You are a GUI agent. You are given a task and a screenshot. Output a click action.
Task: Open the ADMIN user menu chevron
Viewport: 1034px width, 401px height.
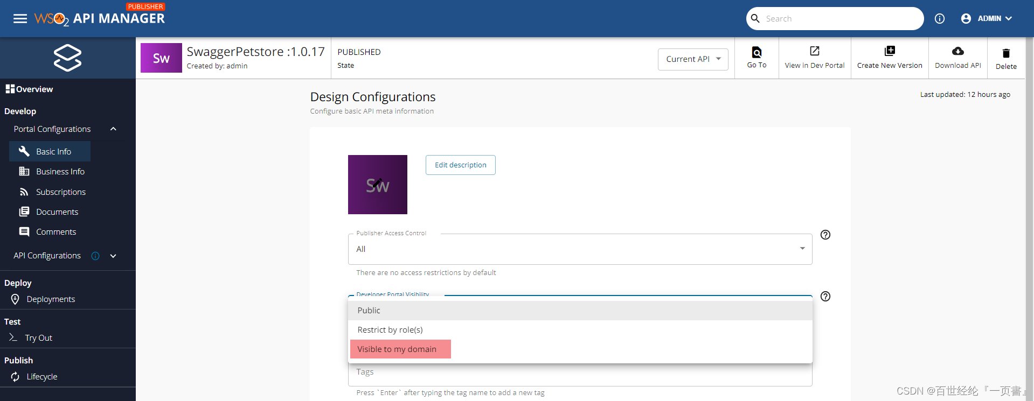pos(1009,19)
